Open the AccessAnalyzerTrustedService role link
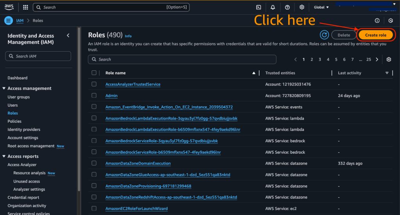Screen dimensions: 400x215 coord(133,84)
